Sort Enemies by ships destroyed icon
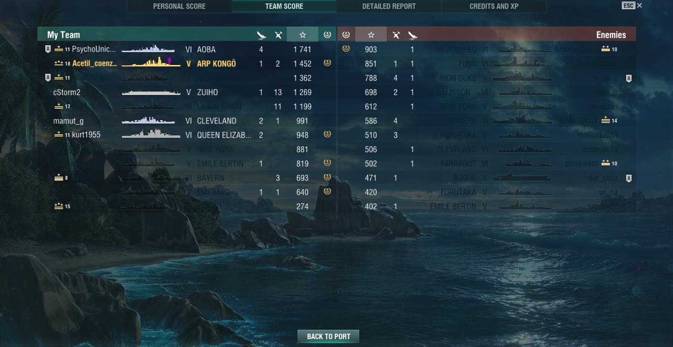The width and height of the screenshot is (673, 347). (x=412, y=35)
